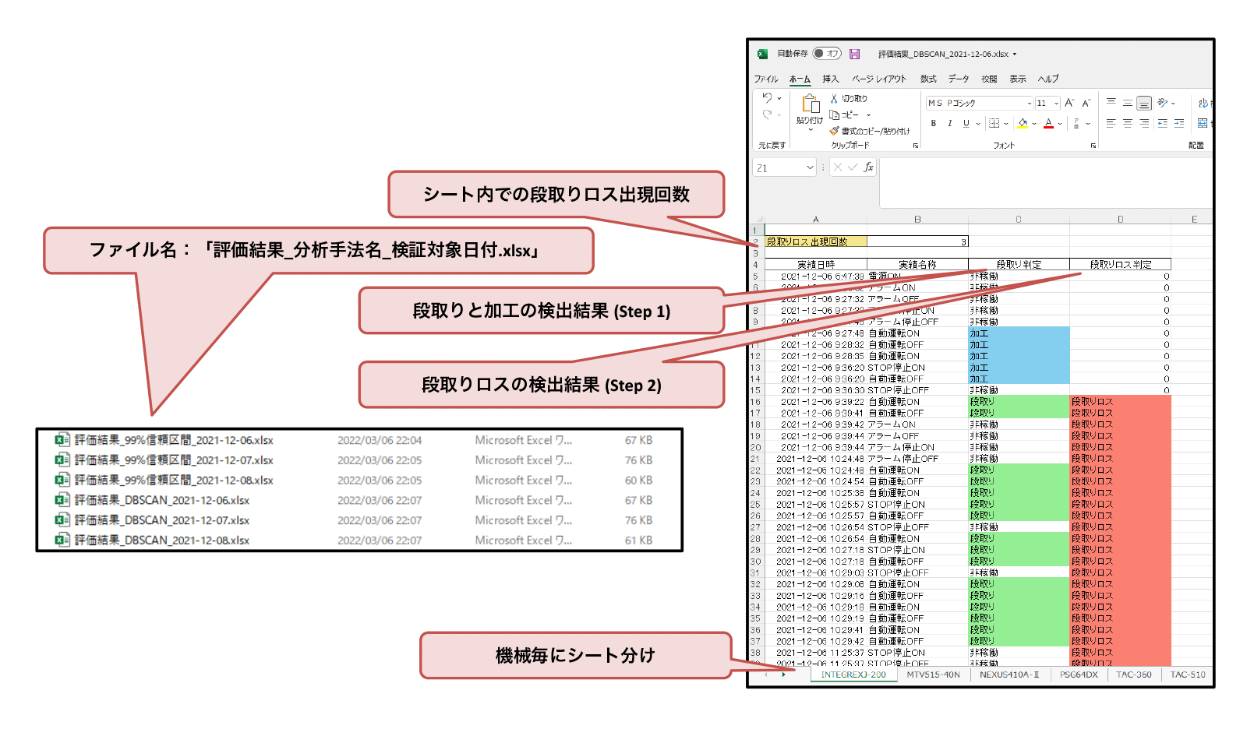Image resolution: width=1247 pixels, height=729 pixels.
Task: Select the 評価結果_99%信頼区間_2021-12-06.xlsx file
Action: [173, 440]
